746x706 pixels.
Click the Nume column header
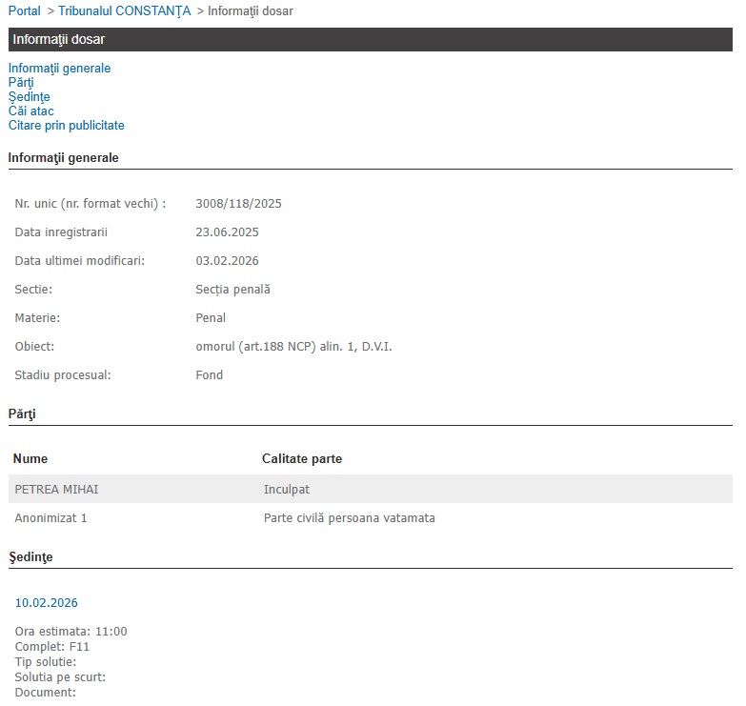[x=30, y=459]
